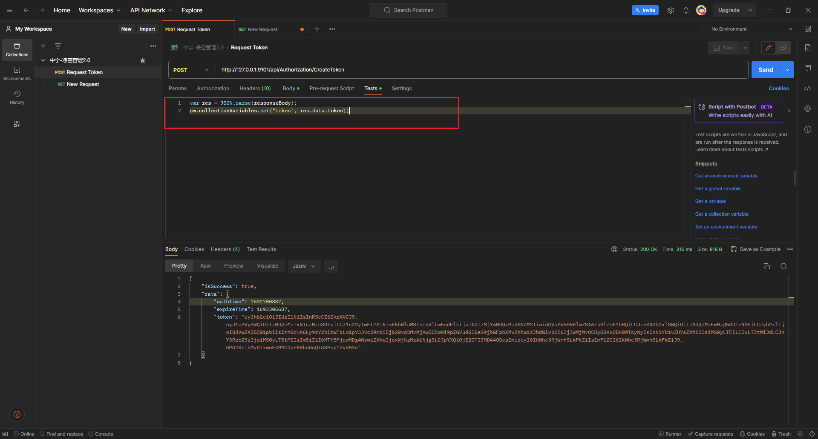
Task: Open the History sidebar panel
Action: pos(17,97)
